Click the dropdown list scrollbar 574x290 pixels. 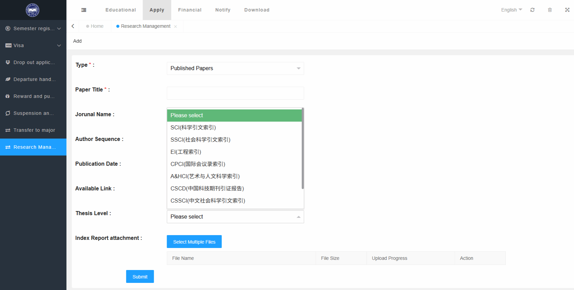coord(303,149)
